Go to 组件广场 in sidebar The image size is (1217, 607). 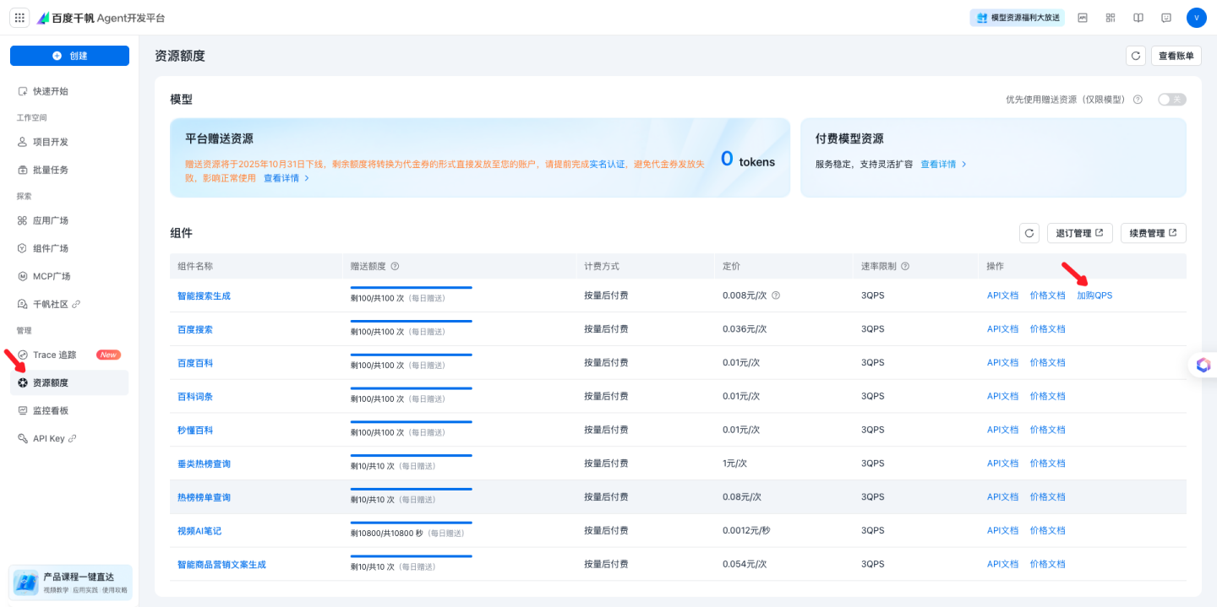click(x=51, y=248)
